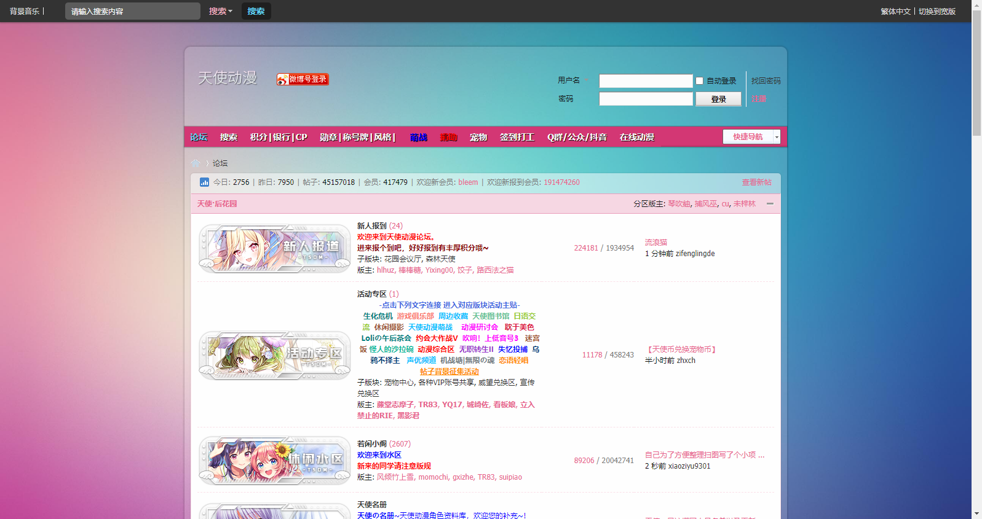Click 切换到宽版 link
Screen dimensions: 982x519
click(x=937, y=11)
